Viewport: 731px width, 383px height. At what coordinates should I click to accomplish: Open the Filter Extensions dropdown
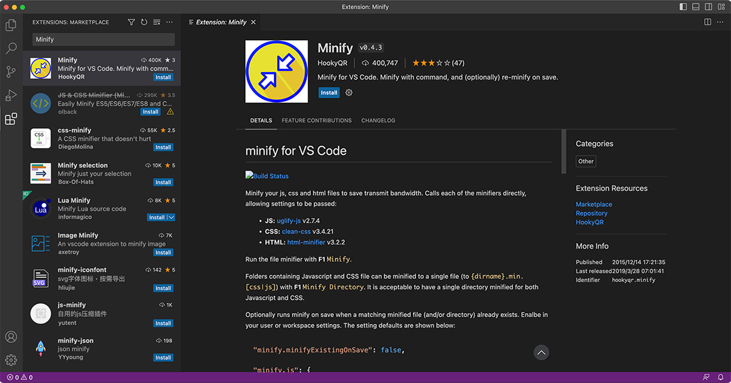[x=131, y=22]
